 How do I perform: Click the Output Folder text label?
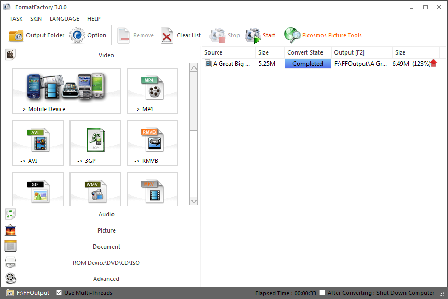(45, 35)
